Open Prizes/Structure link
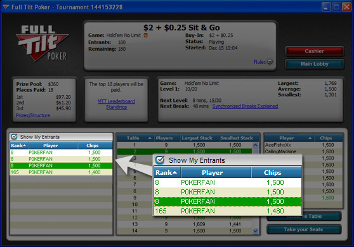Image resolution: width=354 pixels, height=247 pixels. click(33, 115)
